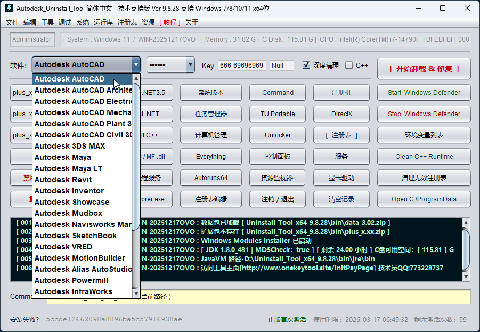Click the Key input field
Image resolution: width=480 pixels, height=332 pixels.
click(242, 66)
